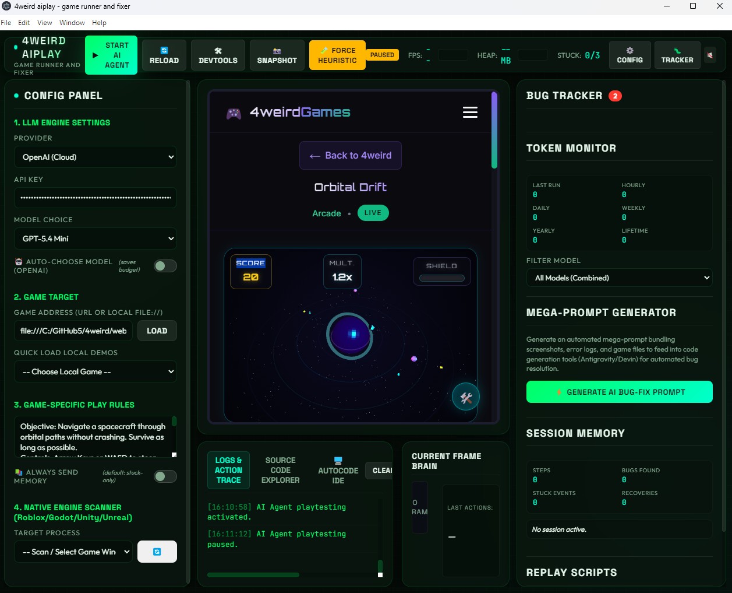
Task: Click the wrench tools floating button in game
Action: pos(466,397)
